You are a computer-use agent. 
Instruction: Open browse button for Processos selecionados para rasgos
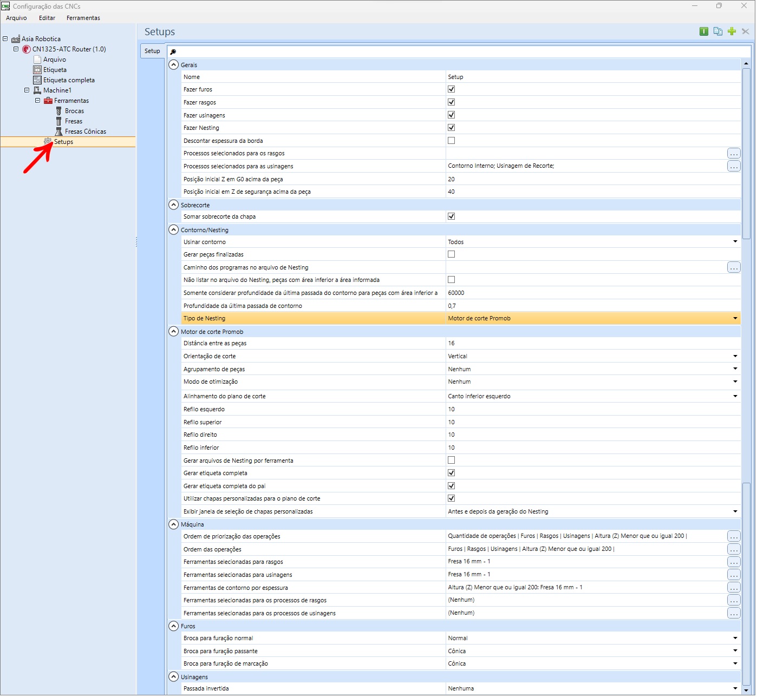tap(735, 154)
